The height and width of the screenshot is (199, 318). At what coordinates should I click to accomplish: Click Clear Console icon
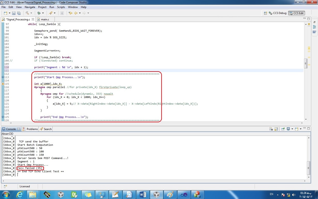(271, 129)
